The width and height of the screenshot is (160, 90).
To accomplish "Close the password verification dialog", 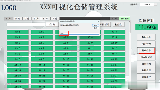I will tap(98, 21).
